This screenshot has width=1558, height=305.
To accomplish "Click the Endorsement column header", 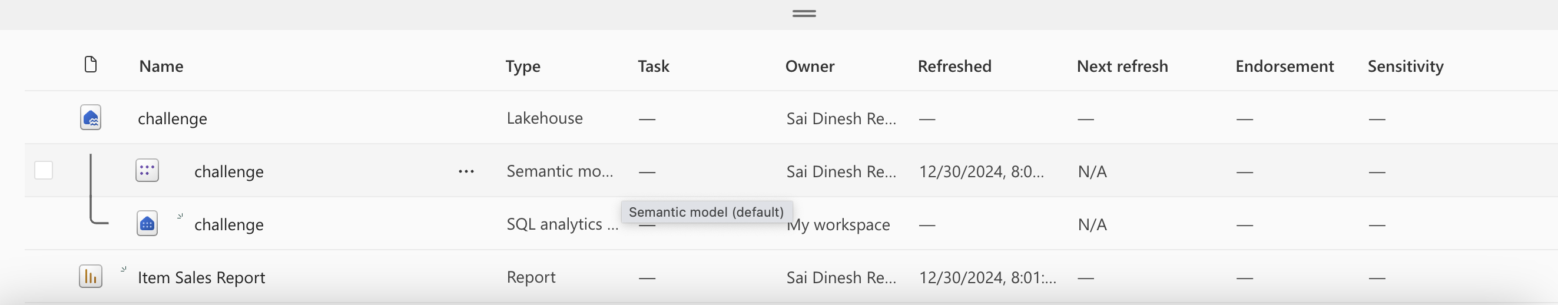I will tap(1285, 66).
